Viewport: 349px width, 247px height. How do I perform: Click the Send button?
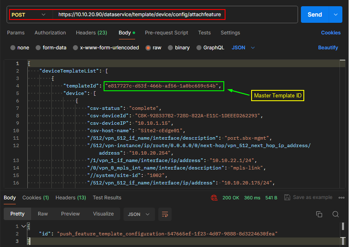click(315, 14)
